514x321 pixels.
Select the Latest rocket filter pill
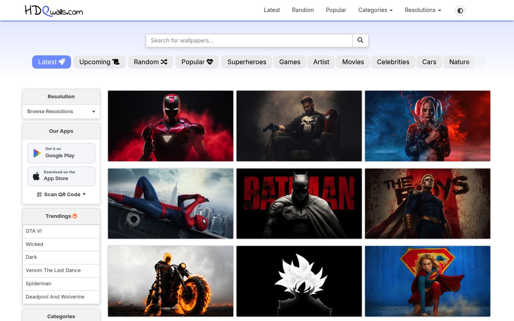click(x=51, y=62)
